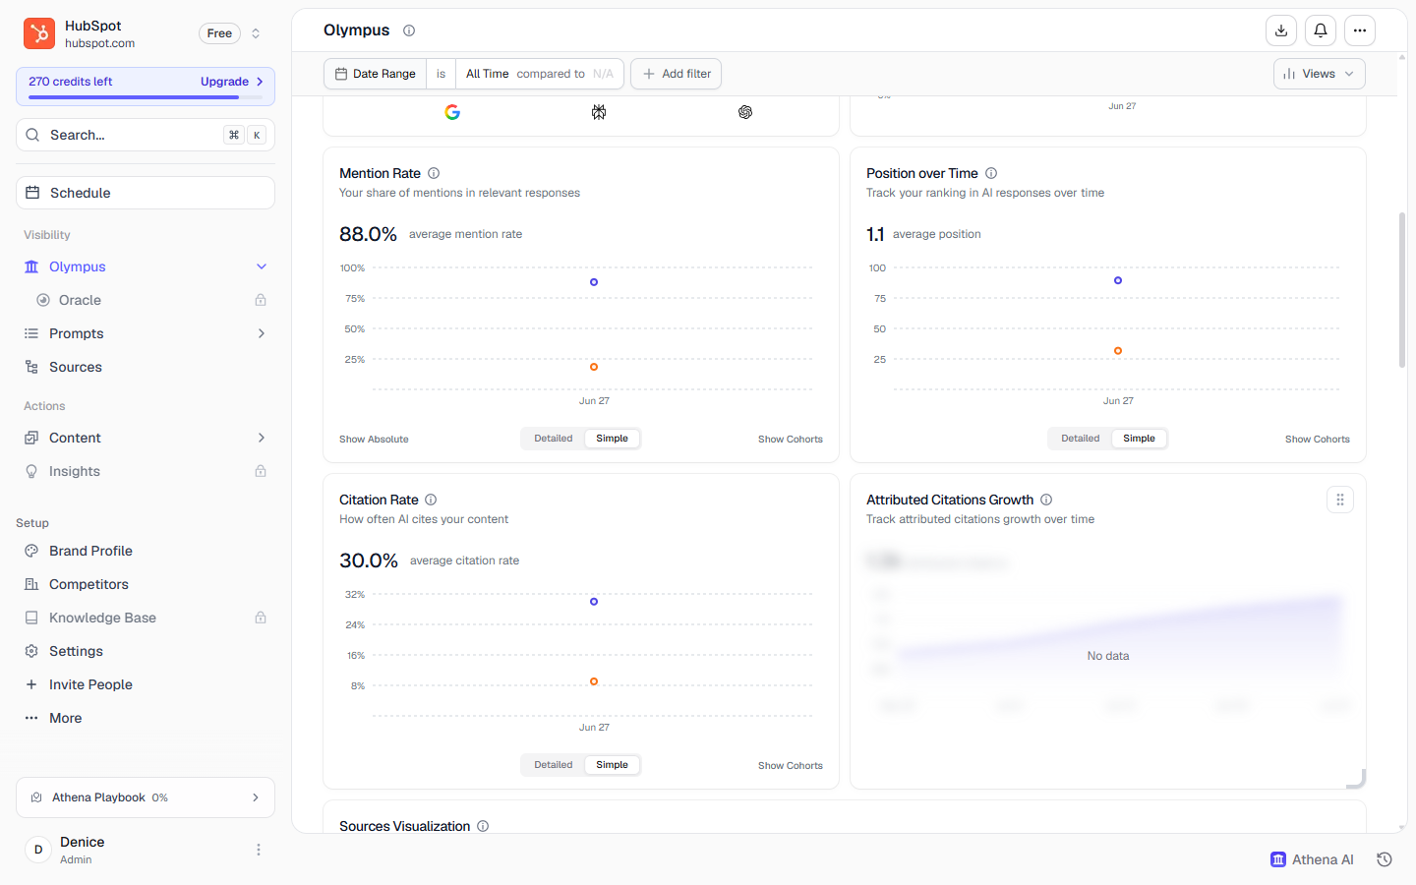Viewport: 1416px width, 885px height.
Task: Click drag handle on Attributed Citations Growth card
Action: point(1340,500)
